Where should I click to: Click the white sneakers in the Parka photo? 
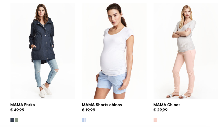click(45, 90)
